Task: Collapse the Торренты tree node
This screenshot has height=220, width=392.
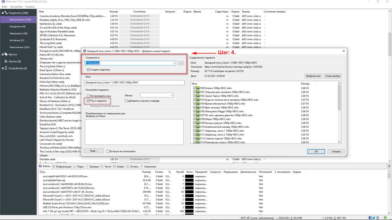Action: (3, 13)
